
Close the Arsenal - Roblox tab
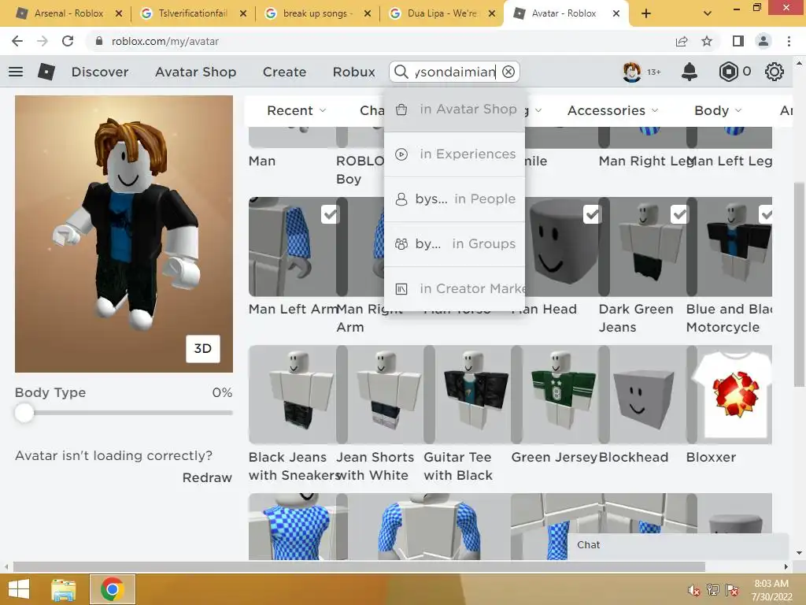[x=119, y=13]
